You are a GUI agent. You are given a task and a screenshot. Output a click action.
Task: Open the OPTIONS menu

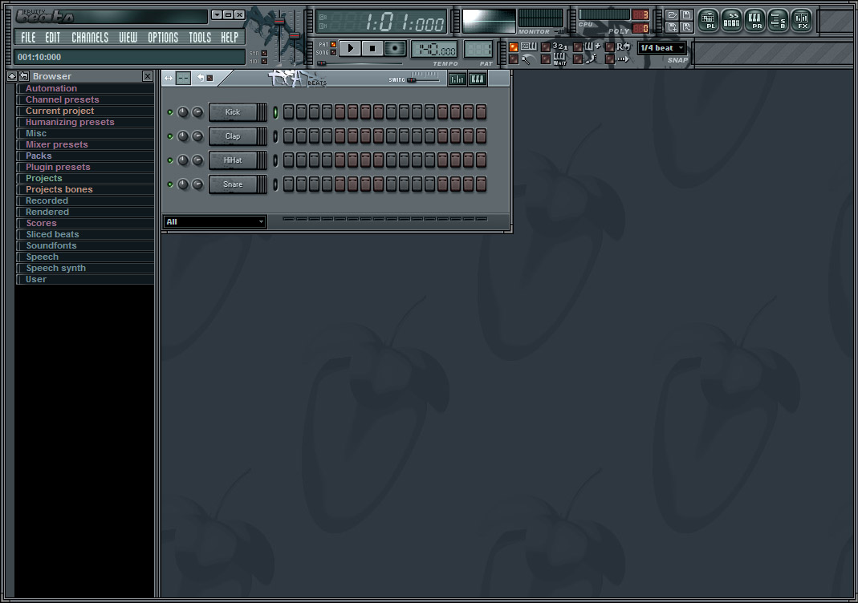(x=163, y=37)
